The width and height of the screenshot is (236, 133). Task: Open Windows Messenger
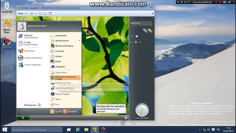pos(29,65)
